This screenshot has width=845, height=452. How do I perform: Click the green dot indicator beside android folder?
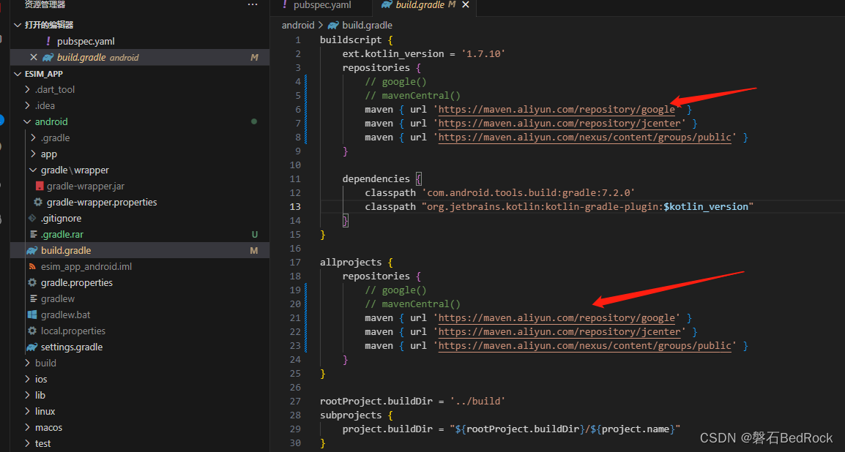point(253,121)
